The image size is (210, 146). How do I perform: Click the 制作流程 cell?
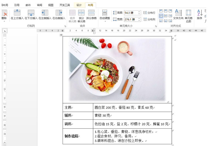pos(78,136)
